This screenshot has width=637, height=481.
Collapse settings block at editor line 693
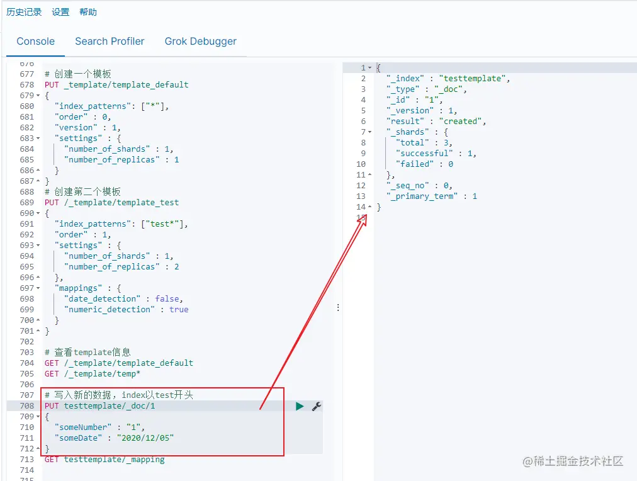(38, 246)
